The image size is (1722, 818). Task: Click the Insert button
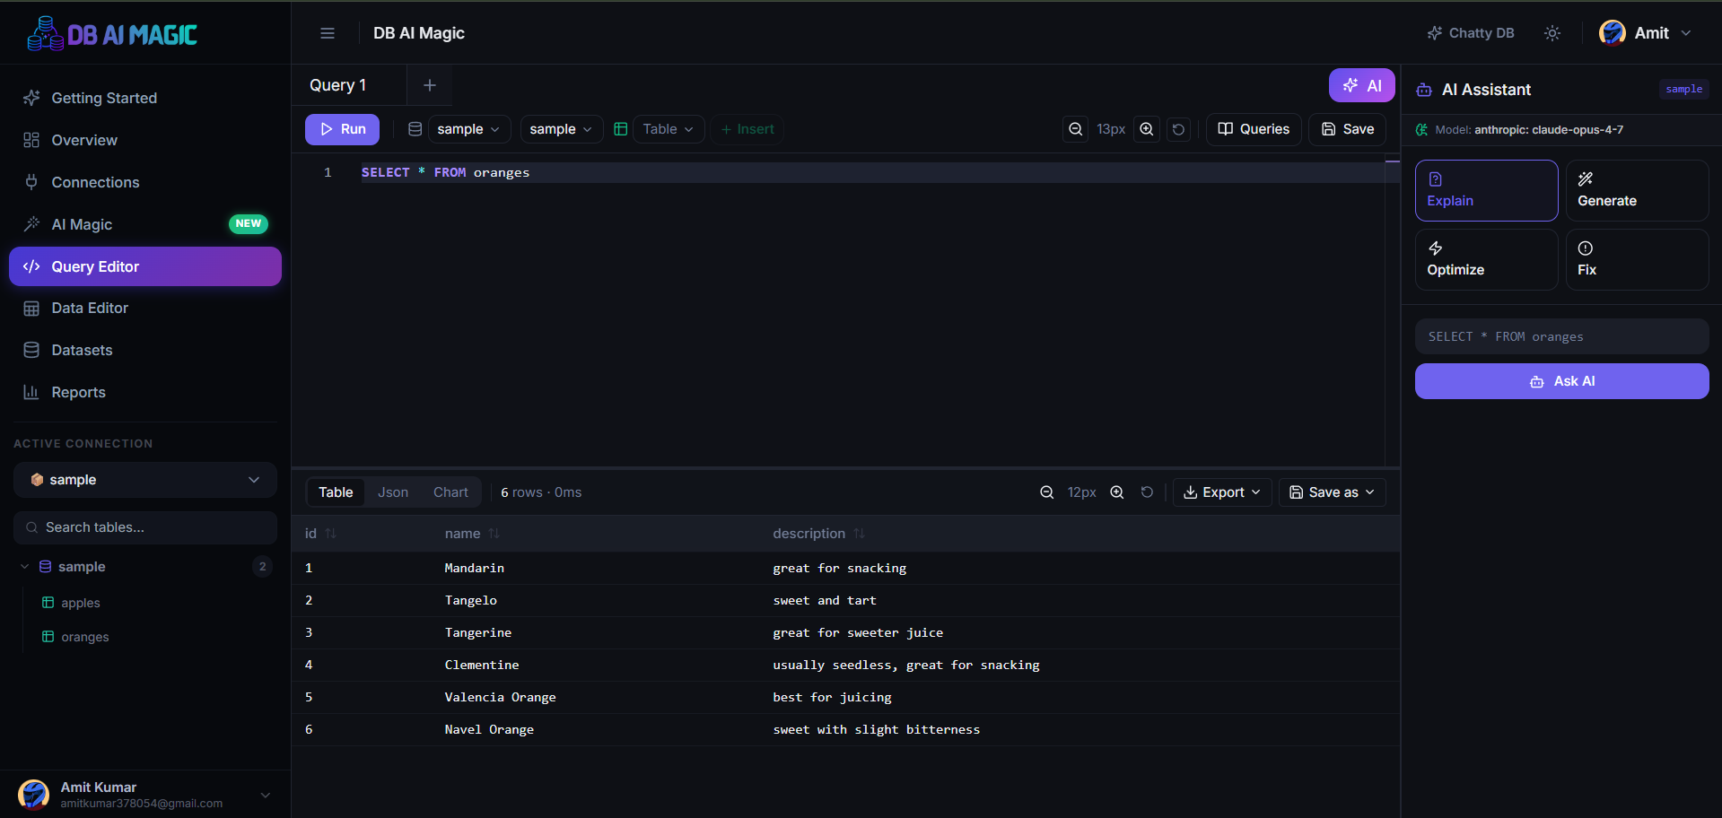(747, 129)
